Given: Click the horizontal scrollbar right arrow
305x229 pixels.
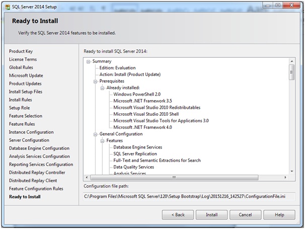Looking at the screenshot, I should (x=285, y=178).
